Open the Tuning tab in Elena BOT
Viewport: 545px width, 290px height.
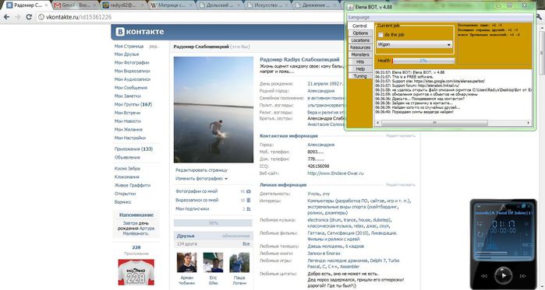click(x=360, y=76)
